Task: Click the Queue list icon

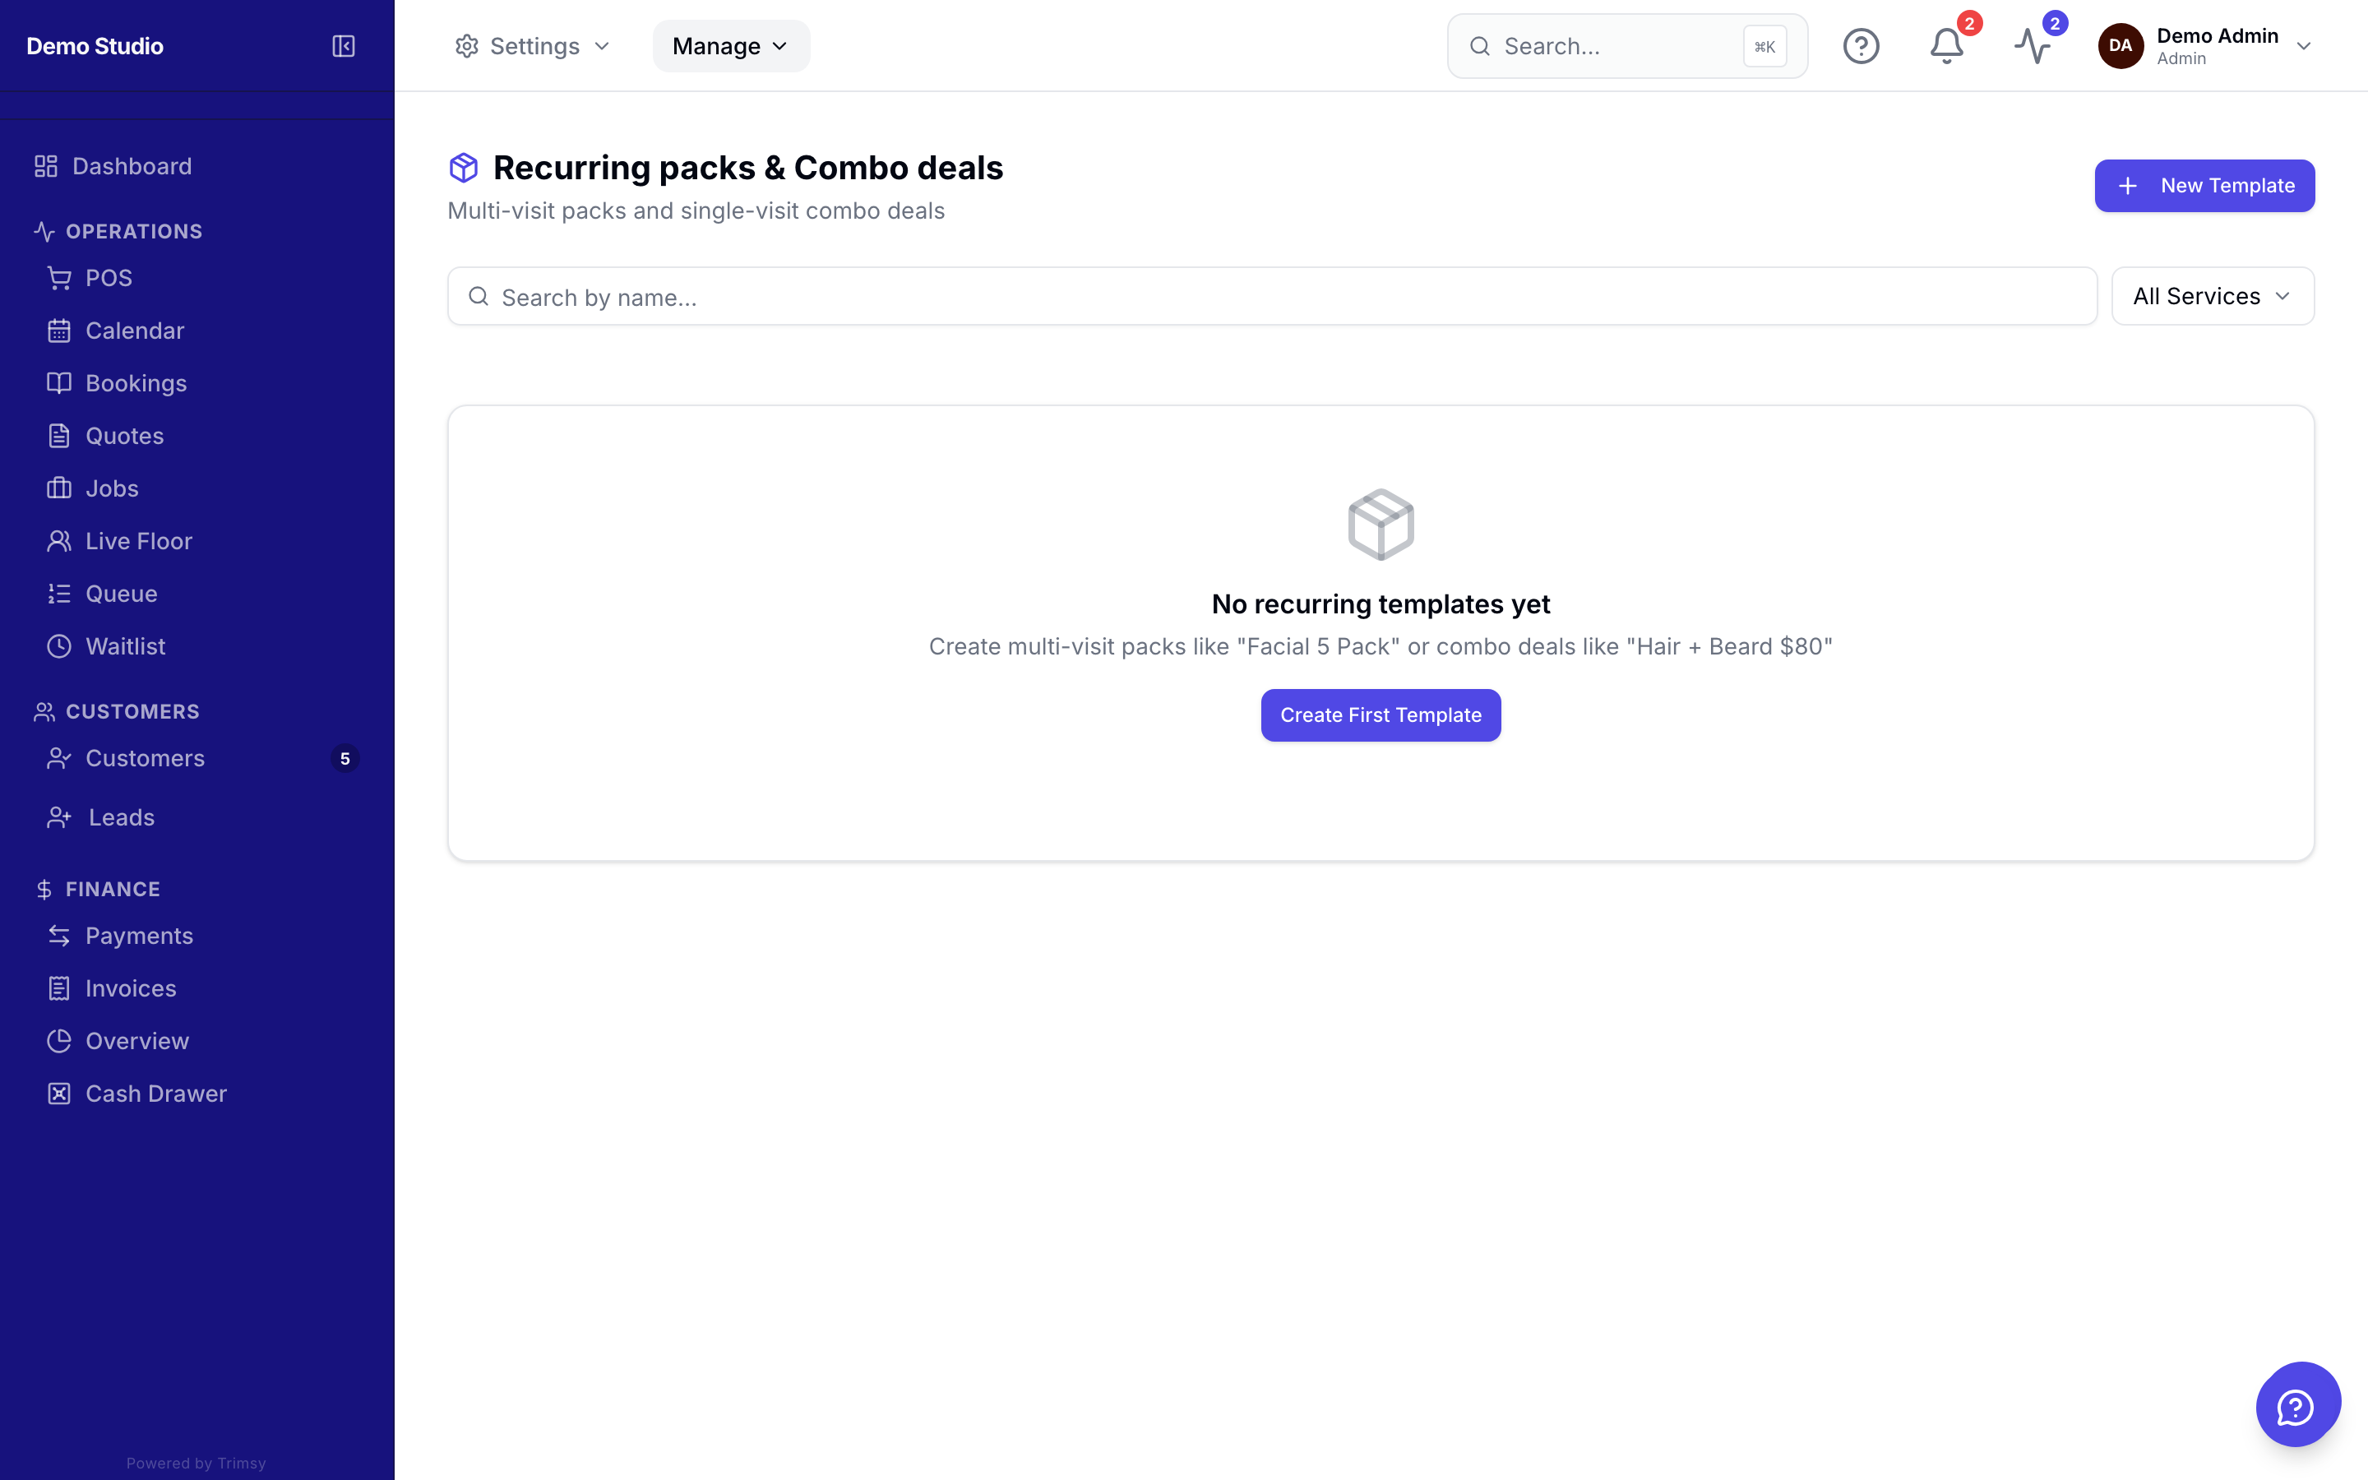Action: pyautogui.click(x=58, y=594)
